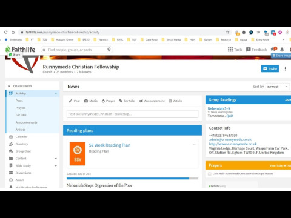Viewport: 291px width, 218px height.
Task: Open the Tools grid icon
Action: (x=230, y=50)
